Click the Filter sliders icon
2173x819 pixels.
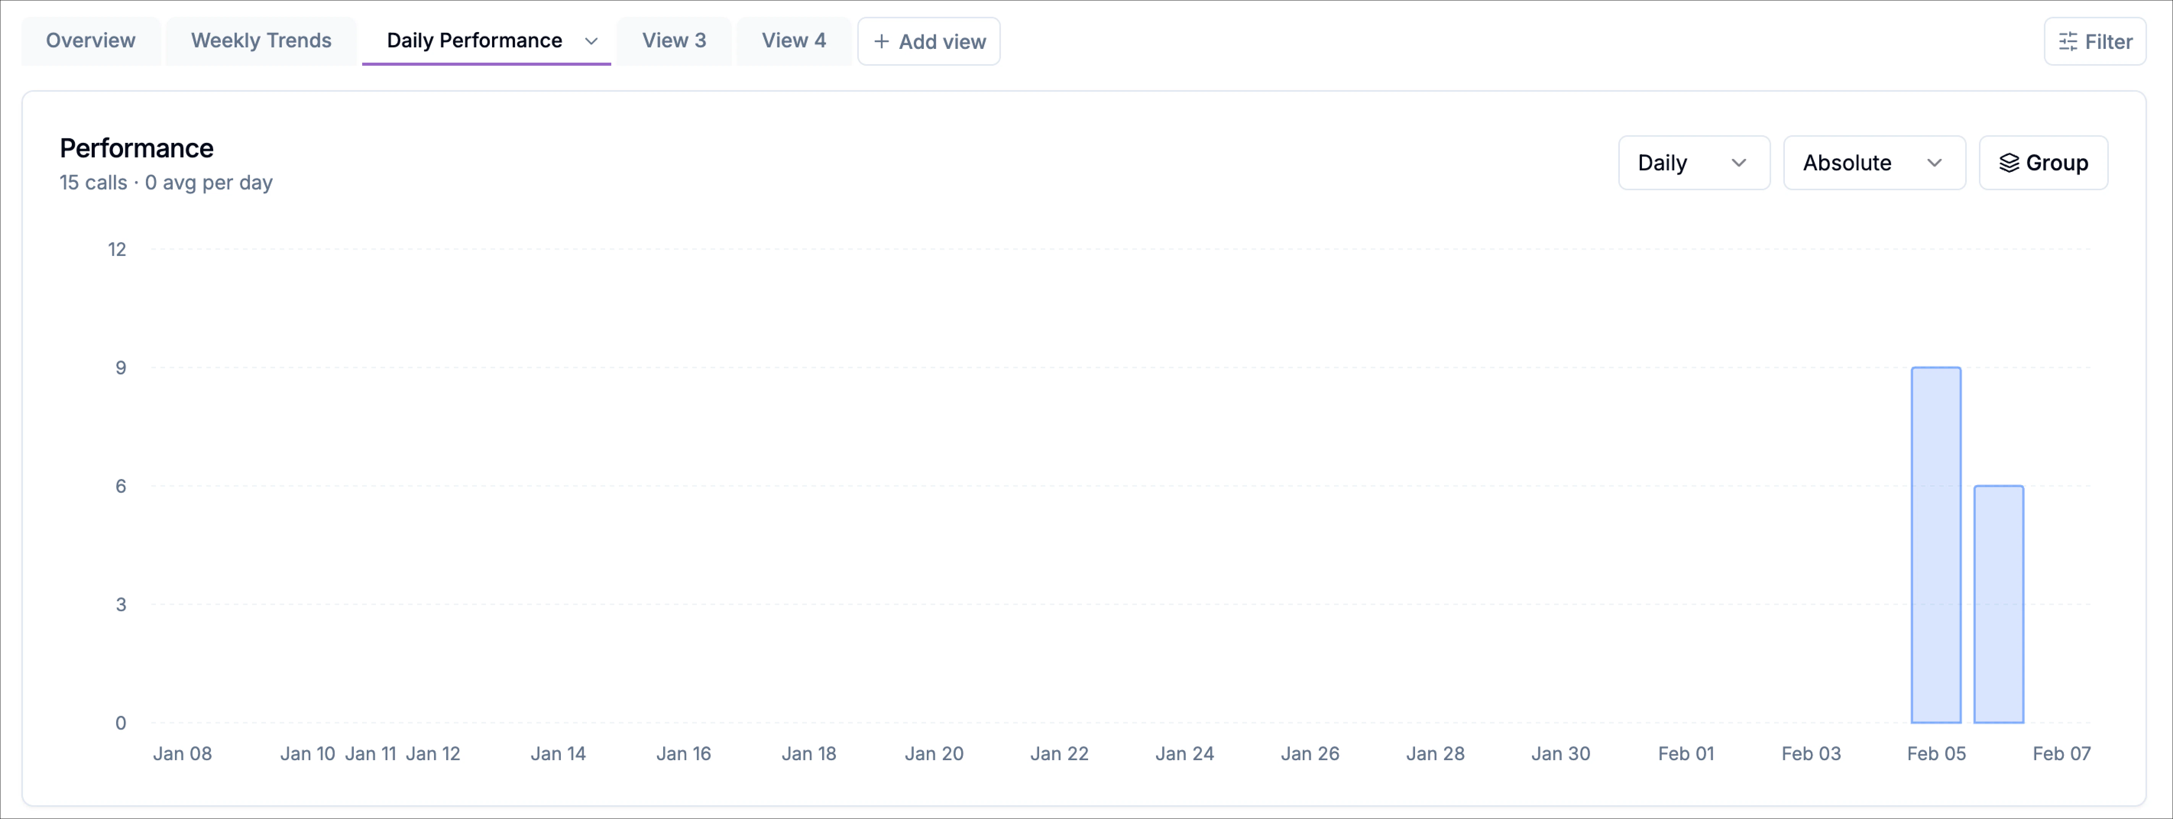[x=2068, y=41]
